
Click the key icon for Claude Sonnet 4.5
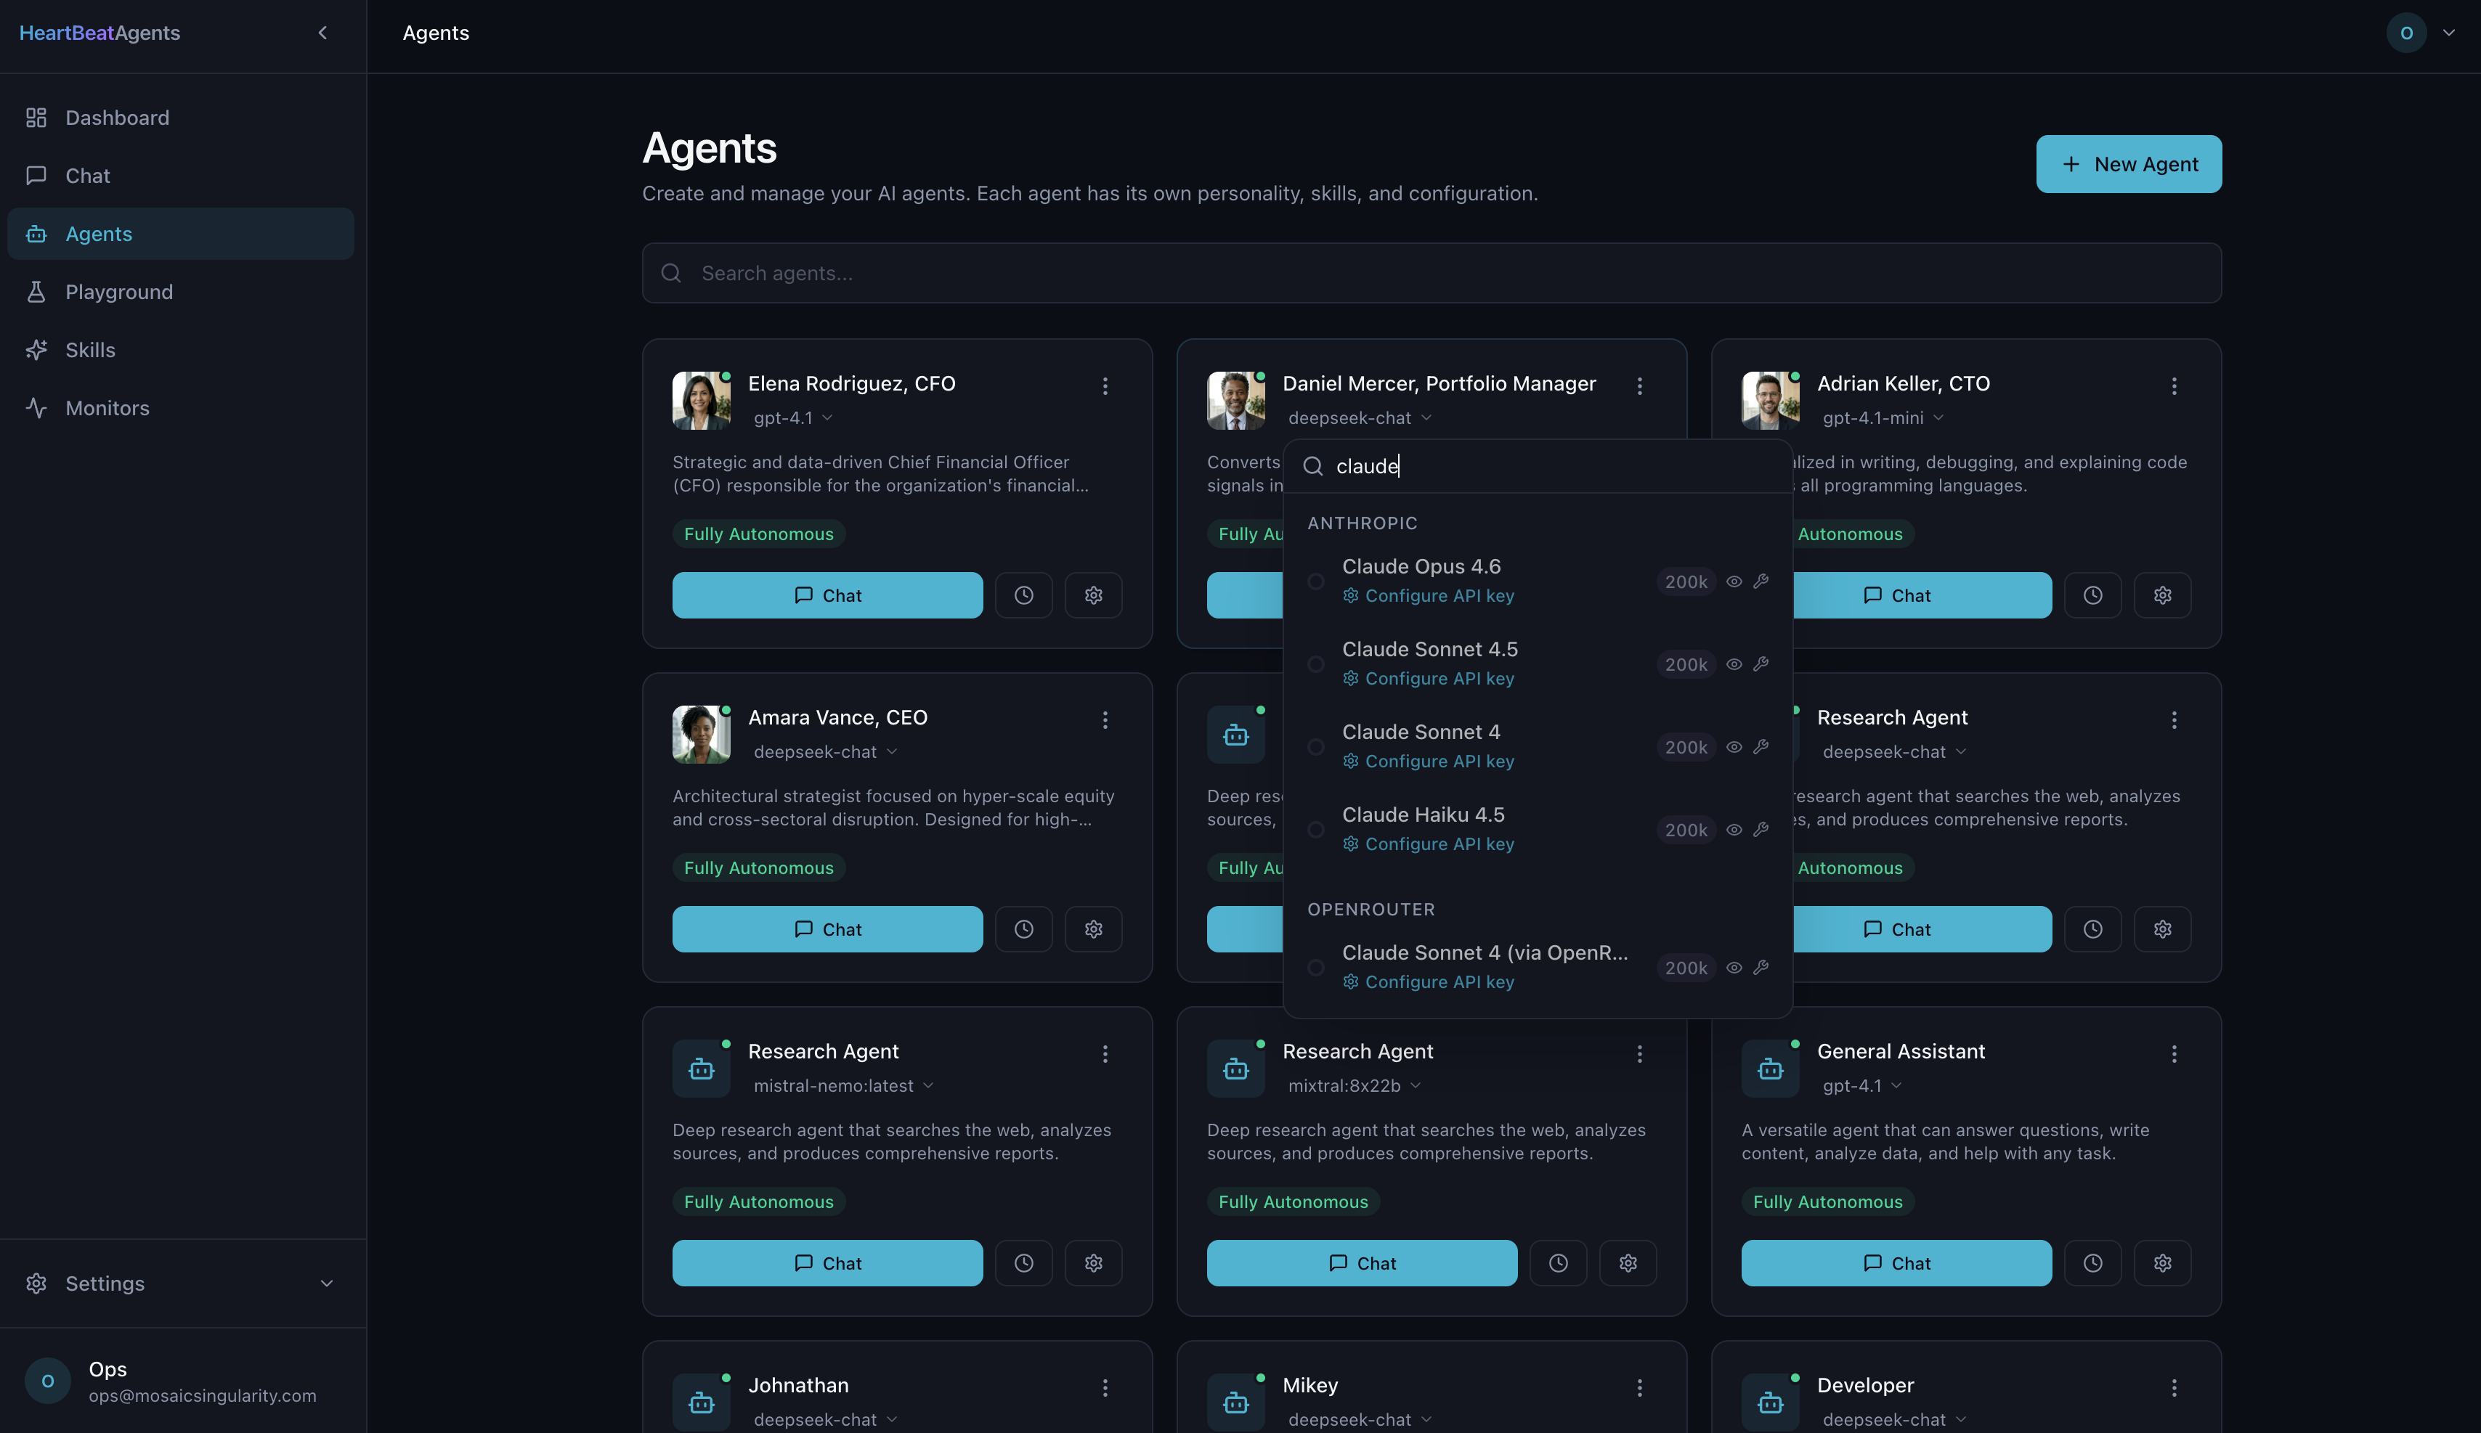pos(1761,664)
